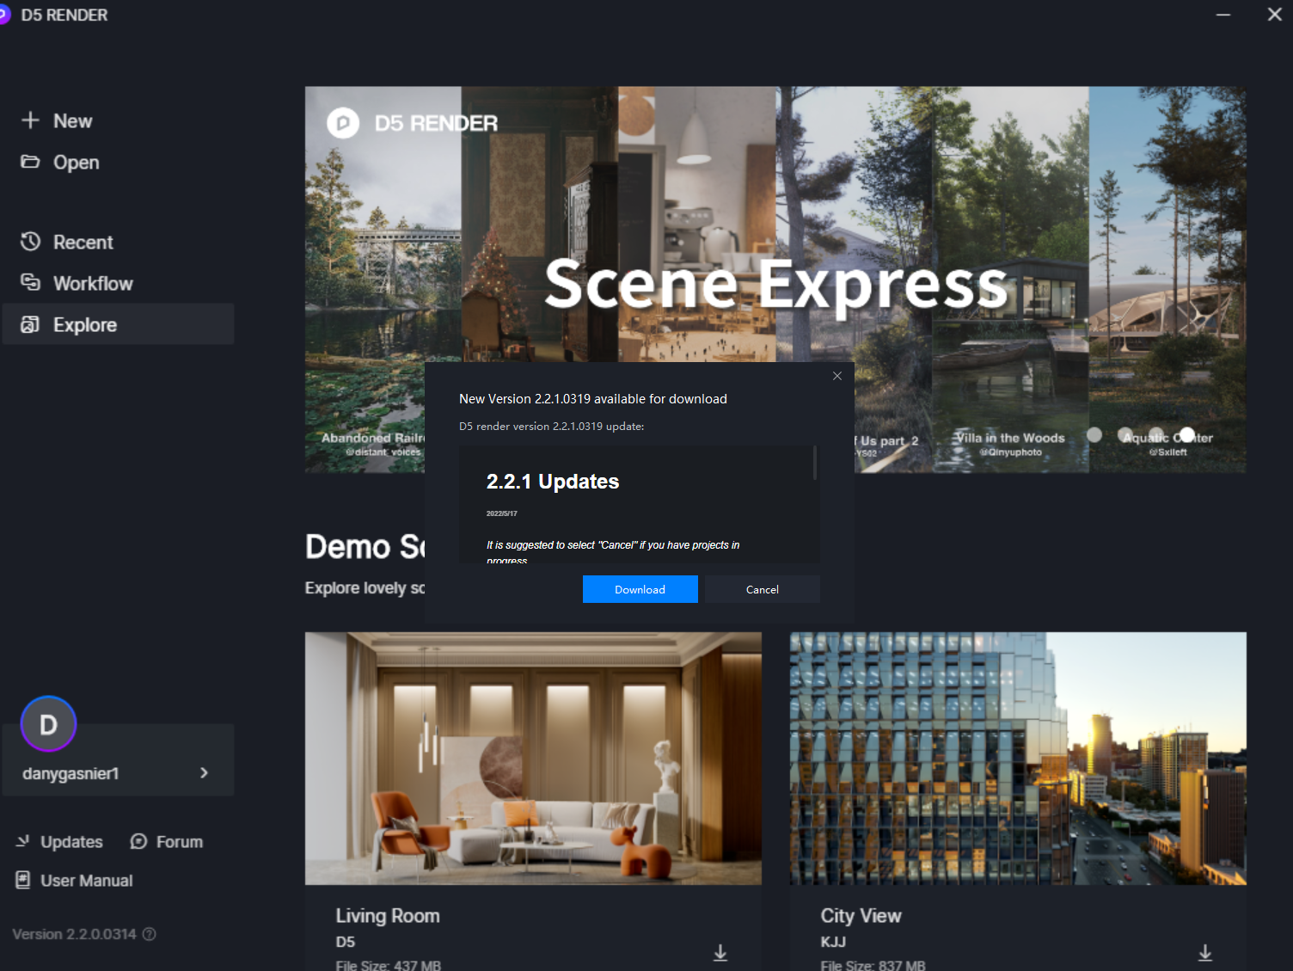This screenshot has height=971, width=1293.
Task: Click the update notes scrollbar
Action: point(815,464)
